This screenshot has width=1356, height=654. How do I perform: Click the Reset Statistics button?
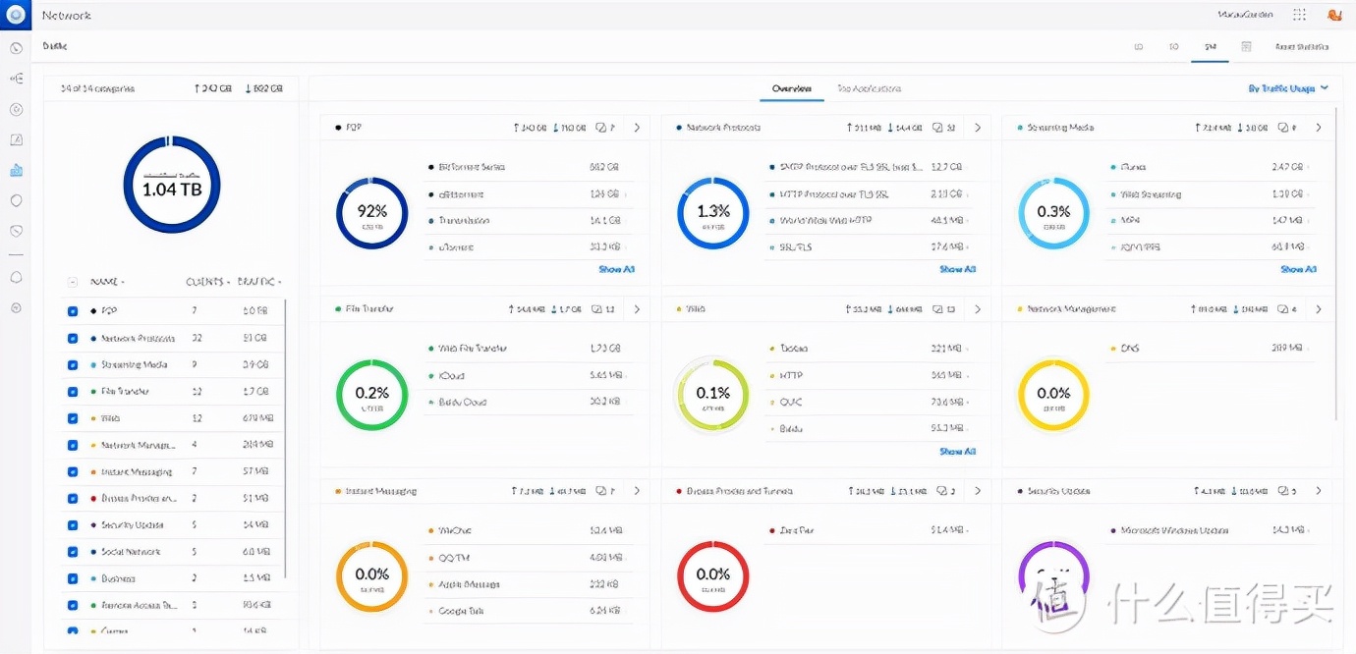pos(1301,46)
